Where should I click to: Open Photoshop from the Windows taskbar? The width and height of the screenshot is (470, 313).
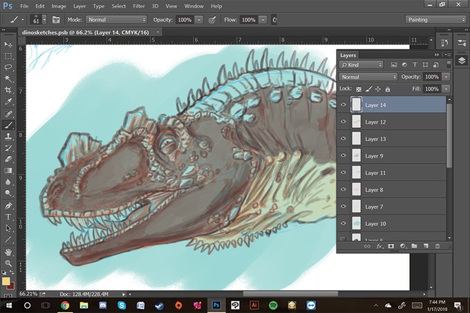click(216, 304)
